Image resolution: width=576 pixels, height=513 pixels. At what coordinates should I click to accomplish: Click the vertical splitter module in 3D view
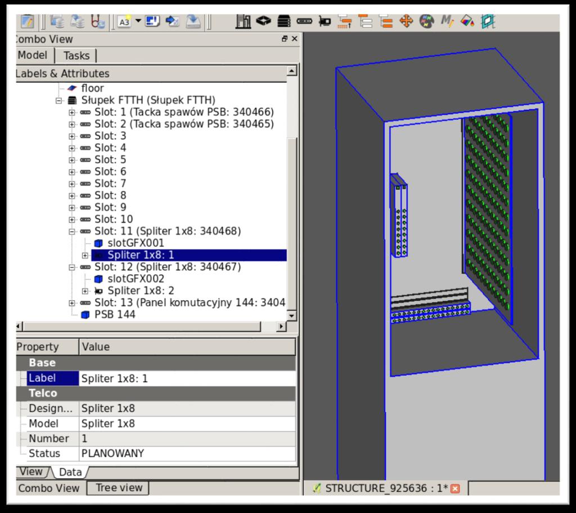point(399,217)
